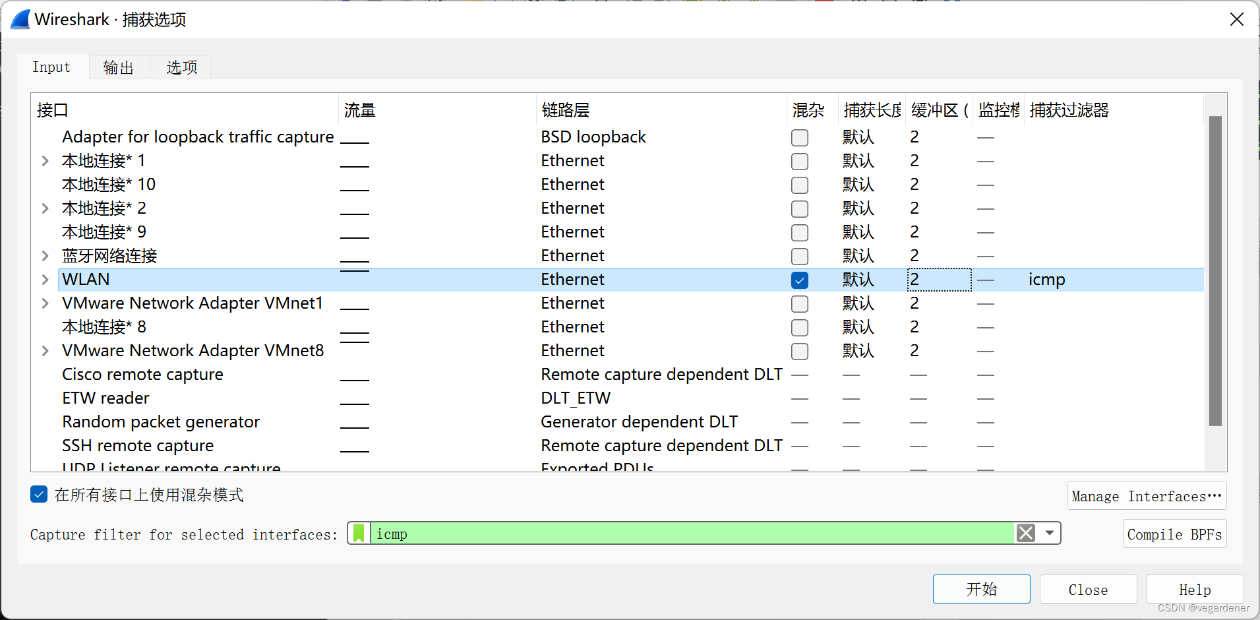Screen dimensions: 1260x620
Task: Click into the capture filter input field
Action: [x=692, y=533]
